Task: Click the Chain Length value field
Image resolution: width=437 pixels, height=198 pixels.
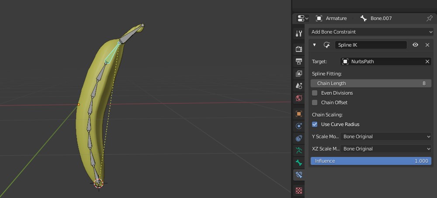Action: coord(371,83)
